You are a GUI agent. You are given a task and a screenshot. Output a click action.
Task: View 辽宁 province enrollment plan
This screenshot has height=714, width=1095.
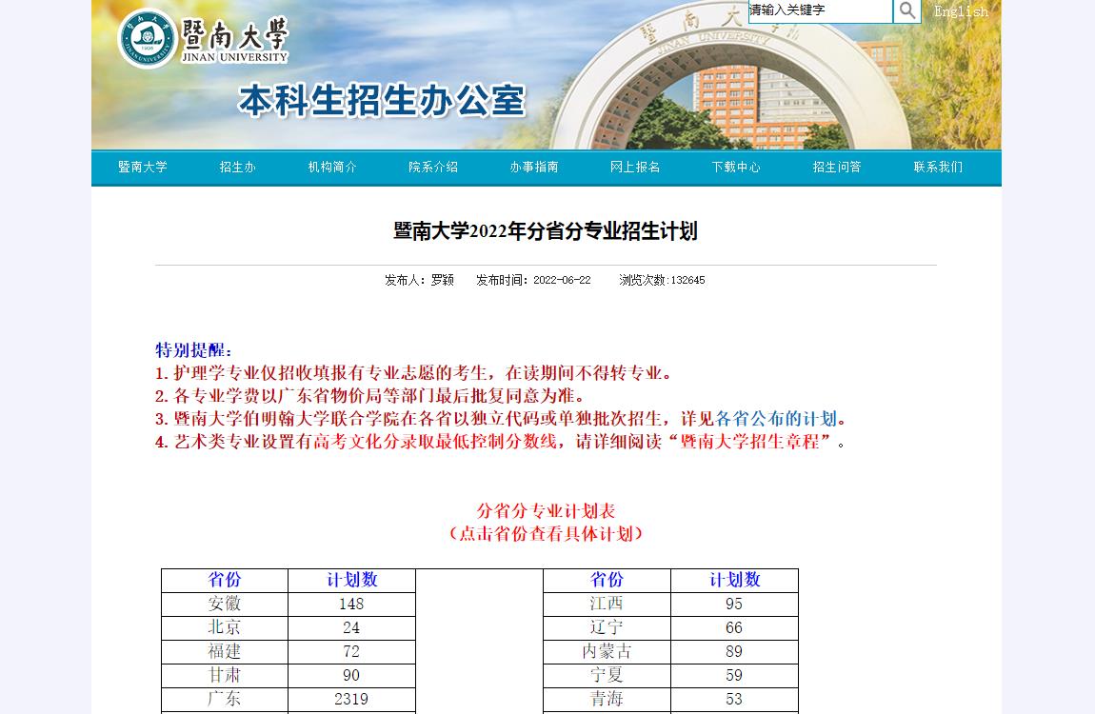[607, 627]
